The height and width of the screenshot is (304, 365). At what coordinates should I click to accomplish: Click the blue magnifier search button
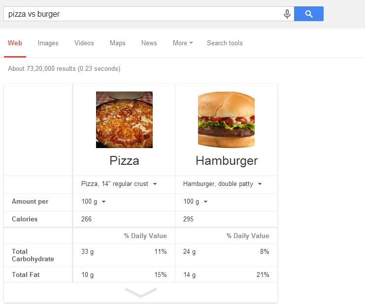309,14
